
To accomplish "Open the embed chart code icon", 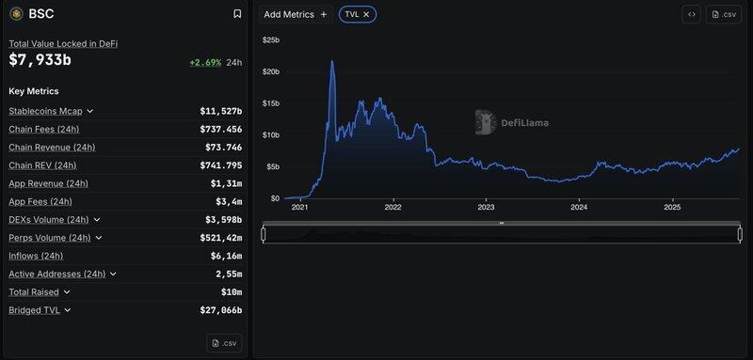I will (x=692, y=14).
